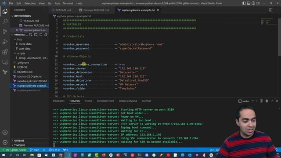The width and height of the screenshot is (281, 158).
Task: Open the Source Control view
Action: 5,32
